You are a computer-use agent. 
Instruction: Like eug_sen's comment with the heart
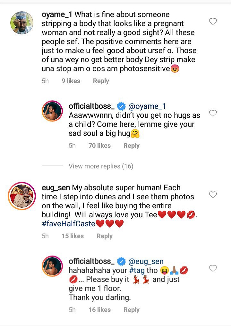point(213,195)
